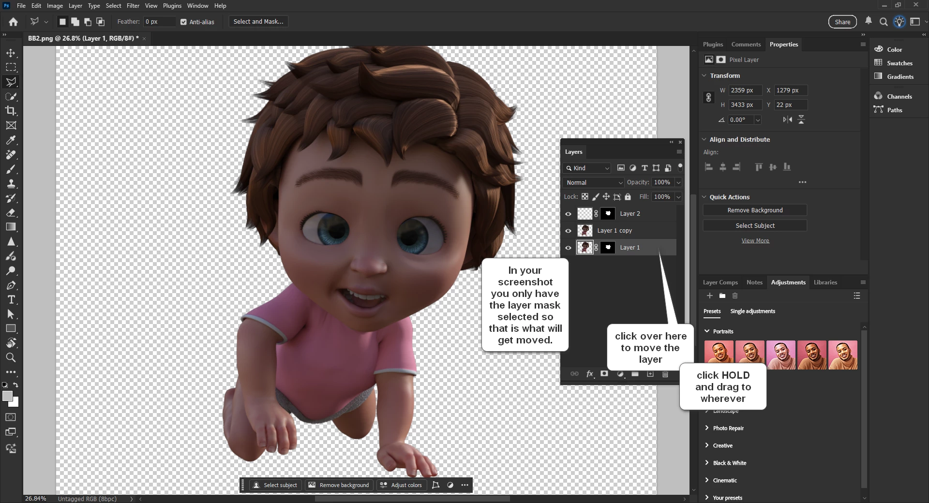Viewport: 929px width, 503px height.
Task: Collapse the Quick Actions section
Action: 704,197
